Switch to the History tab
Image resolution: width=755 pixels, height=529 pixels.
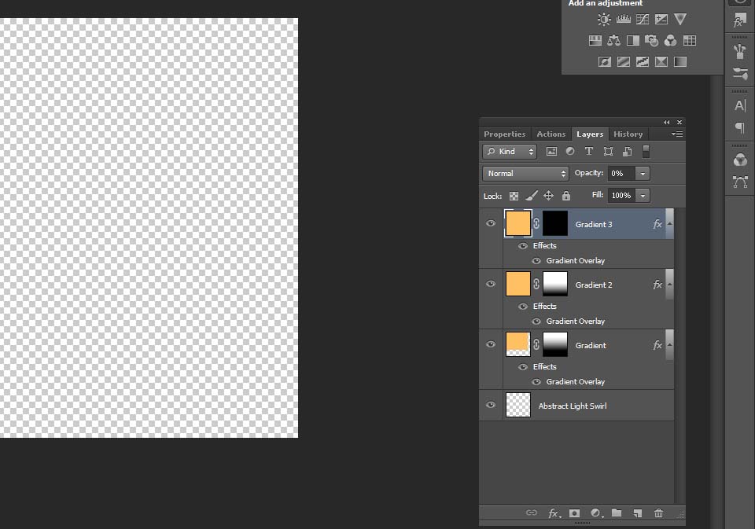pyautogui.click(x=628, y=134)
